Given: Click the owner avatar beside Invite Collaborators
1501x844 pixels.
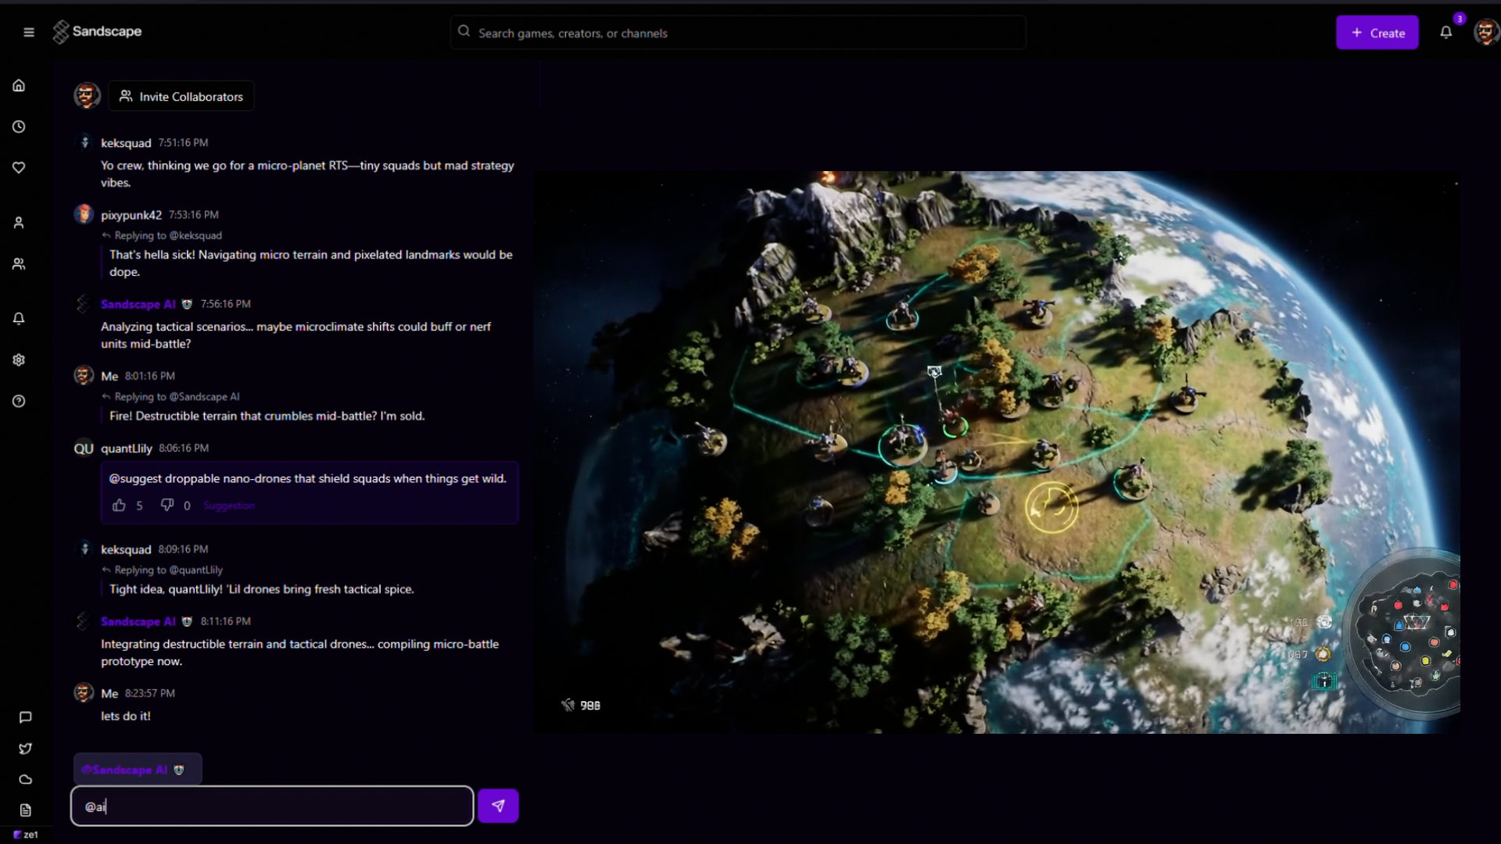Looking at the screenshot, I should click(x=87, y=96).
